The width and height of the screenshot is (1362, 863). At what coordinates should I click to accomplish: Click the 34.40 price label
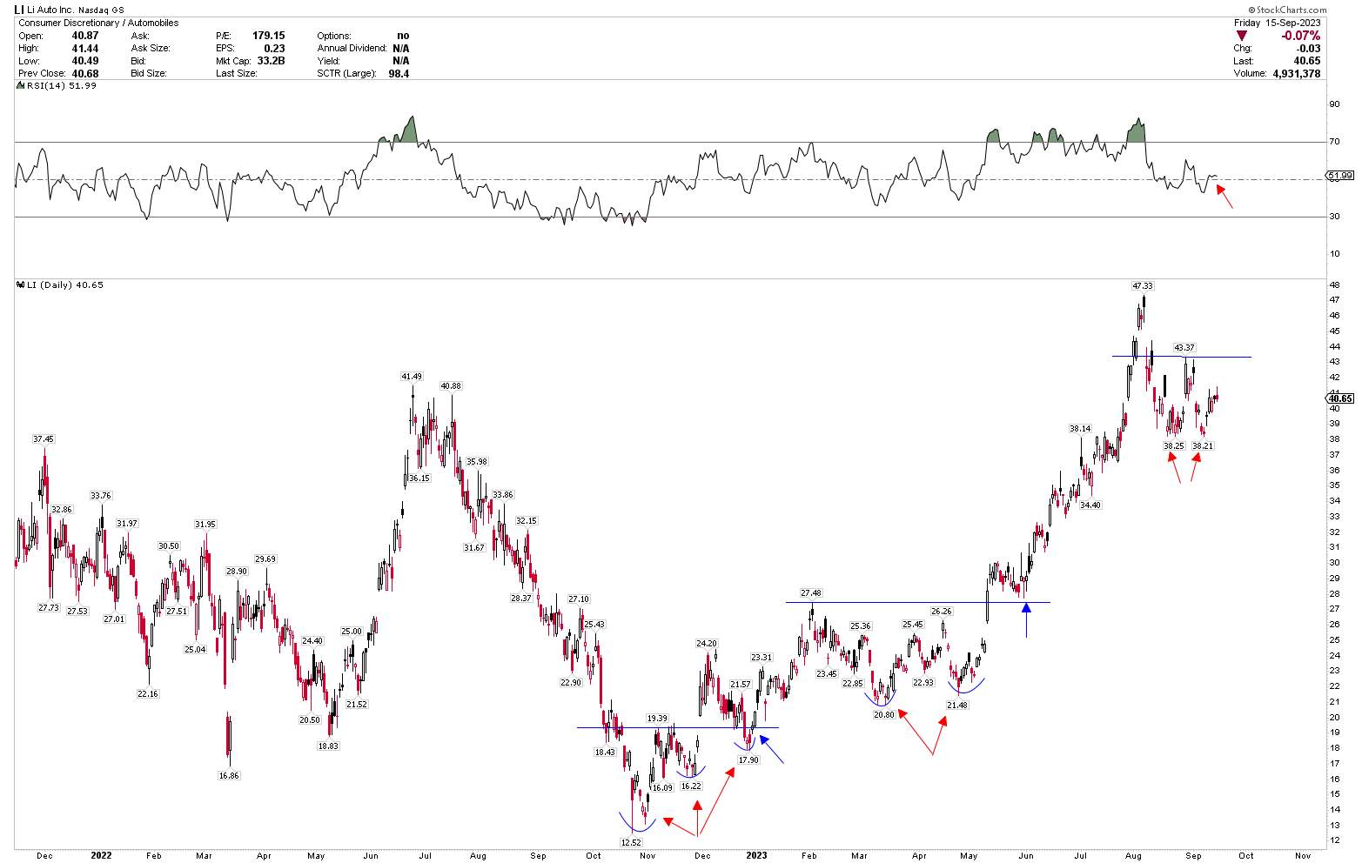(1090, 505)
